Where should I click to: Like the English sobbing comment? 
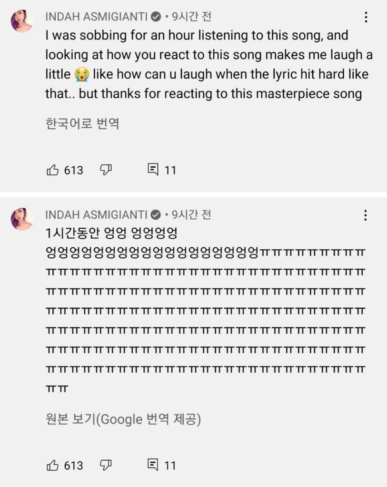coord(53,170)
